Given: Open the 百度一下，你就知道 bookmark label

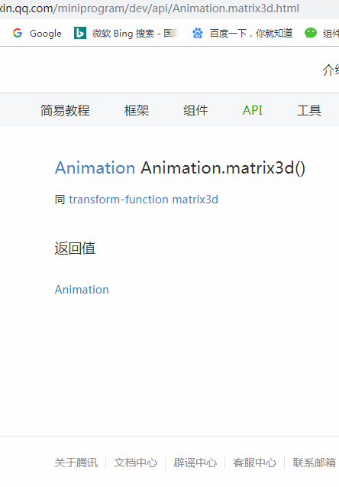Looking at the screenshot, I should 251,33.
